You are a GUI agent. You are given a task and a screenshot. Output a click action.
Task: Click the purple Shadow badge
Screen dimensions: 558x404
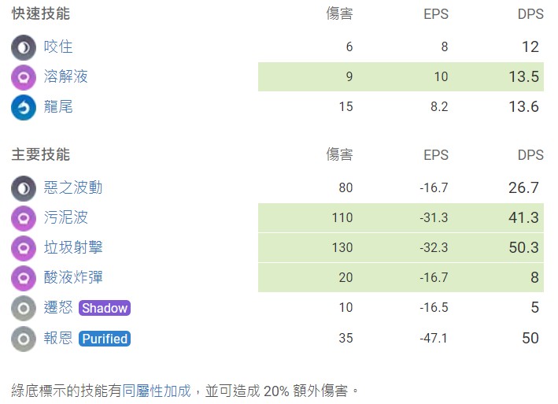click(105, 308)
